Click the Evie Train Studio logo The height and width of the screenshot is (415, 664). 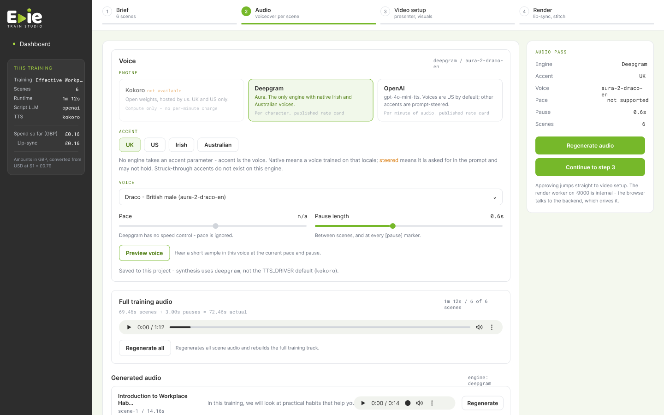25,18
